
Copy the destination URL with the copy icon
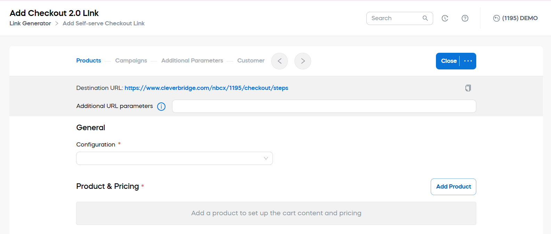point(468,88)
